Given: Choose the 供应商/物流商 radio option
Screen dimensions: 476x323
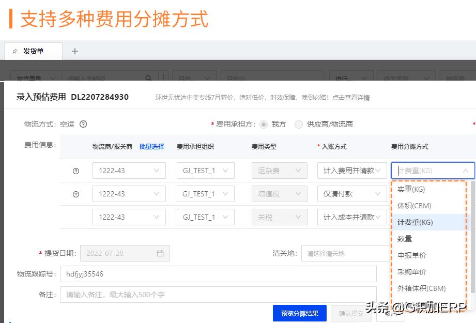Looking at the screenshot, I should pyautogui.click(x=298, y=124).
